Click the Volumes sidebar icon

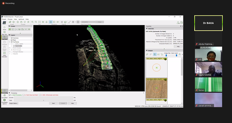click(5, 43)
